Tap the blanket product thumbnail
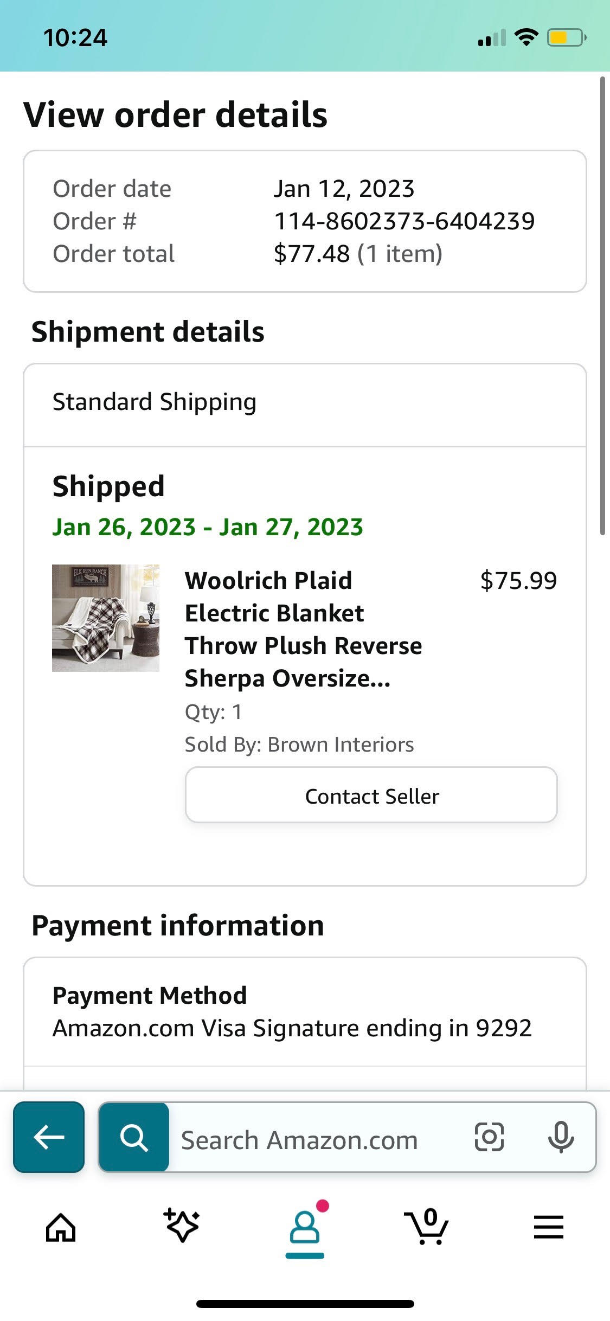Viewport: 610px width, 1321px height. 106,618
